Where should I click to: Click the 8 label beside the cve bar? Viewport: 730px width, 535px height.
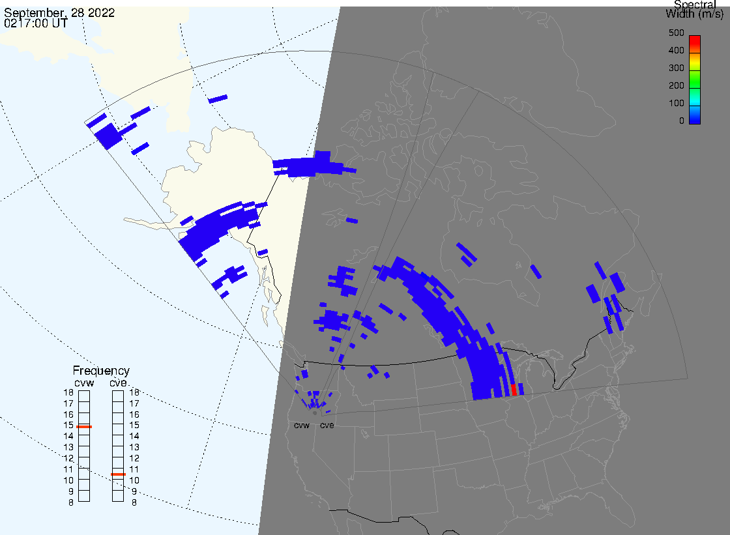pyautogui.click(x=134, y=503)
